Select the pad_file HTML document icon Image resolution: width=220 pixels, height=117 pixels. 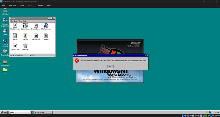coord(25,36)
